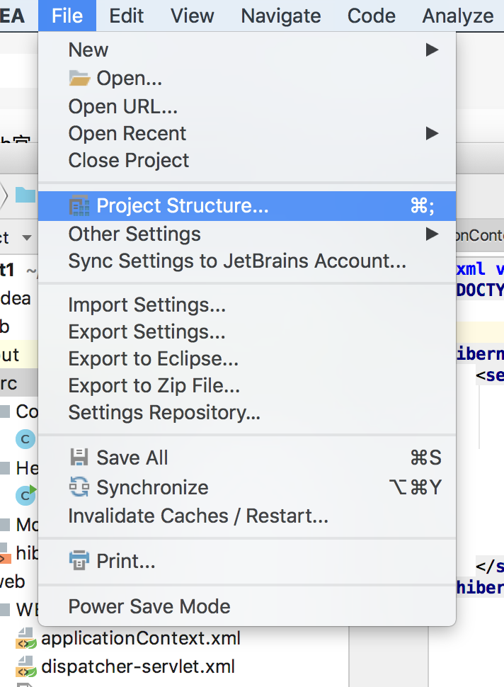
Task: Expand the Open Recent submenu
Action: click(x=247, y=133)
